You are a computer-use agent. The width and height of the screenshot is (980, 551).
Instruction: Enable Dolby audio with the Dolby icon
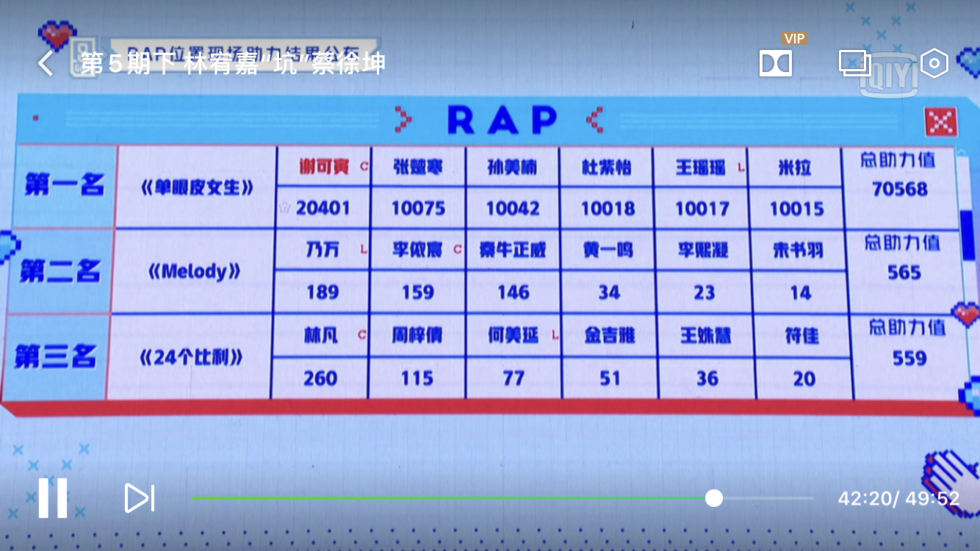click(775, 64)
